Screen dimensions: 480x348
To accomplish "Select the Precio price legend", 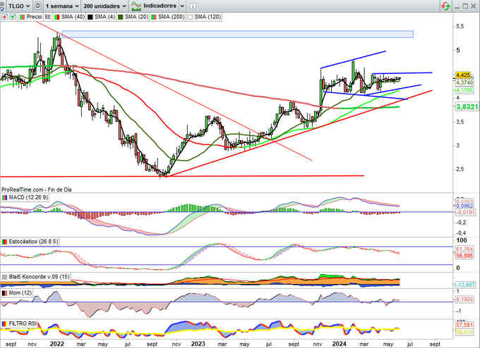I will pyautogui.click(x=30, y=17).
